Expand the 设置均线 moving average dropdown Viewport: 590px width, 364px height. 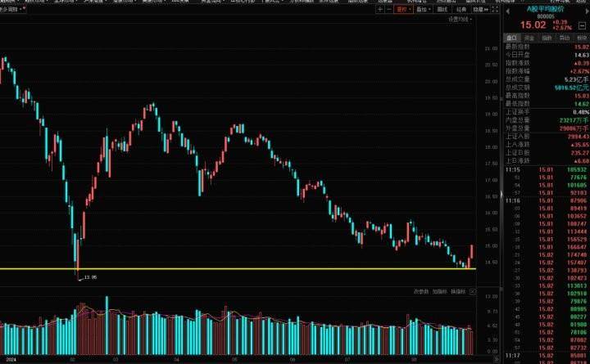[460, 19]
